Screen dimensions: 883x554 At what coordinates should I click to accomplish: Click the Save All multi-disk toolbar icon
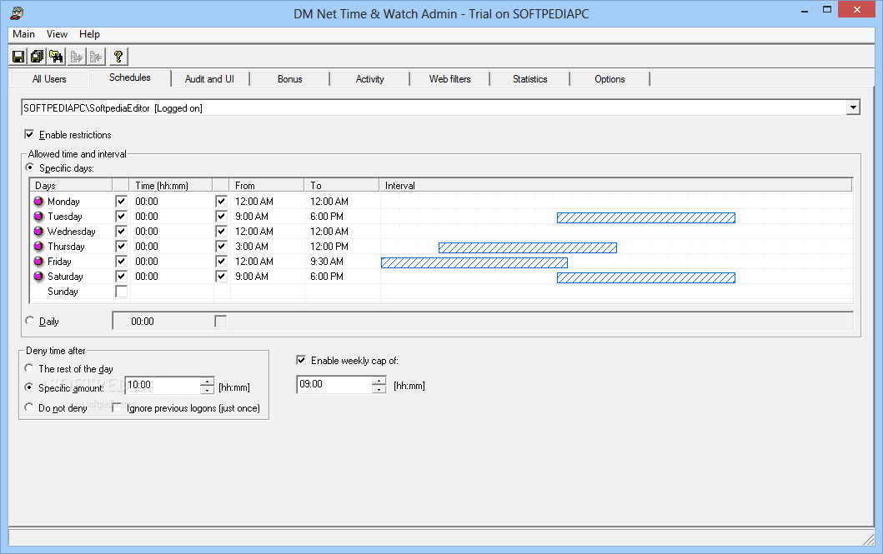pos(38,57)
